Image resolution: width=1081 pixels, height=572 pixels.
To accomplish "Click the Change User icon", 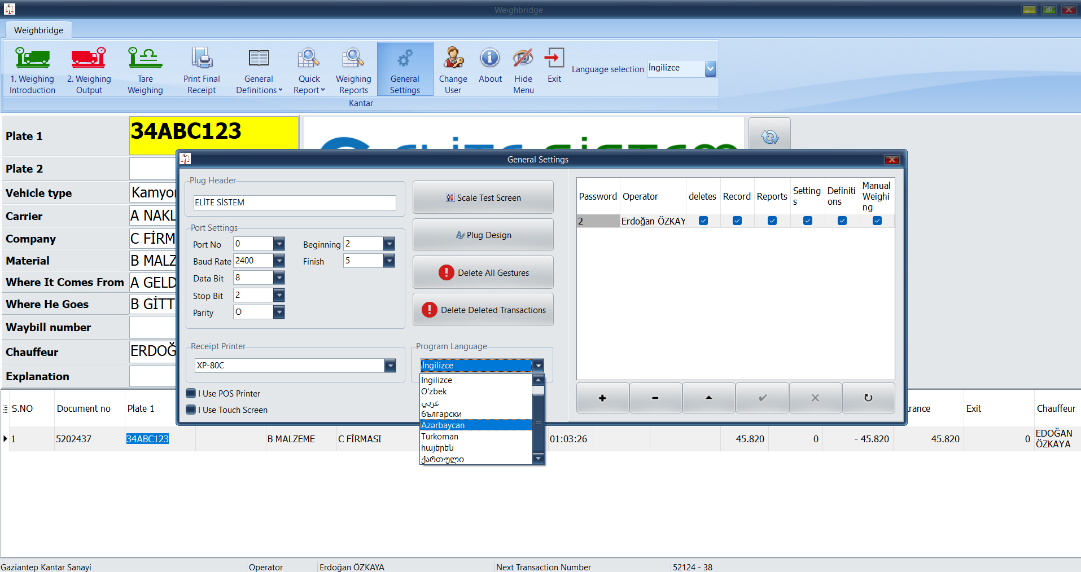I will [453, 58].
